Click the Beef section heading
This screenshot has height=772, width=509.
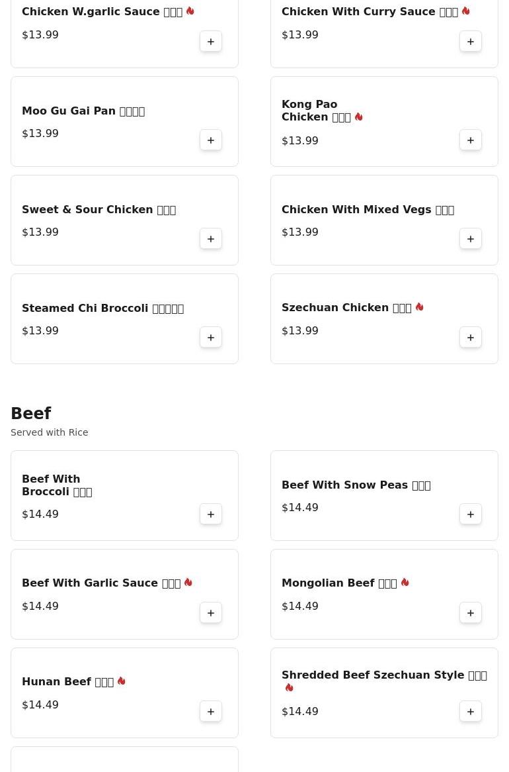[x=31, y=413]
